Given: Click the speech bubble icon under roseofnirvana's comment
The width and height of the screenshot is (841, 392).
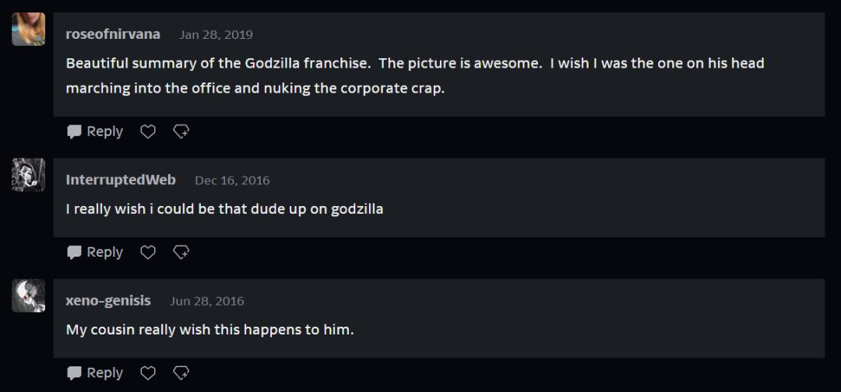Looking at the screenshot, I should pyautogui.click(x=75, y=132).
